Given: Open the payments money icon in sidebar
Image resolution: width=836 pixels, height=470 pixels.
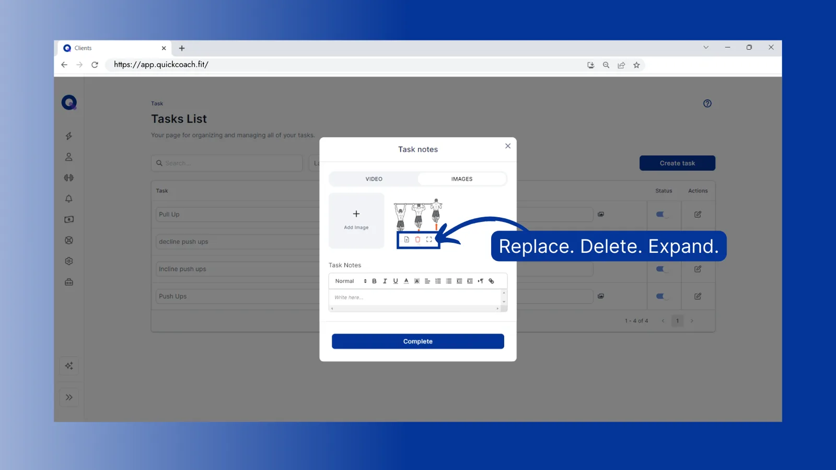Looking at the screenshot, I should coord(69,219).
